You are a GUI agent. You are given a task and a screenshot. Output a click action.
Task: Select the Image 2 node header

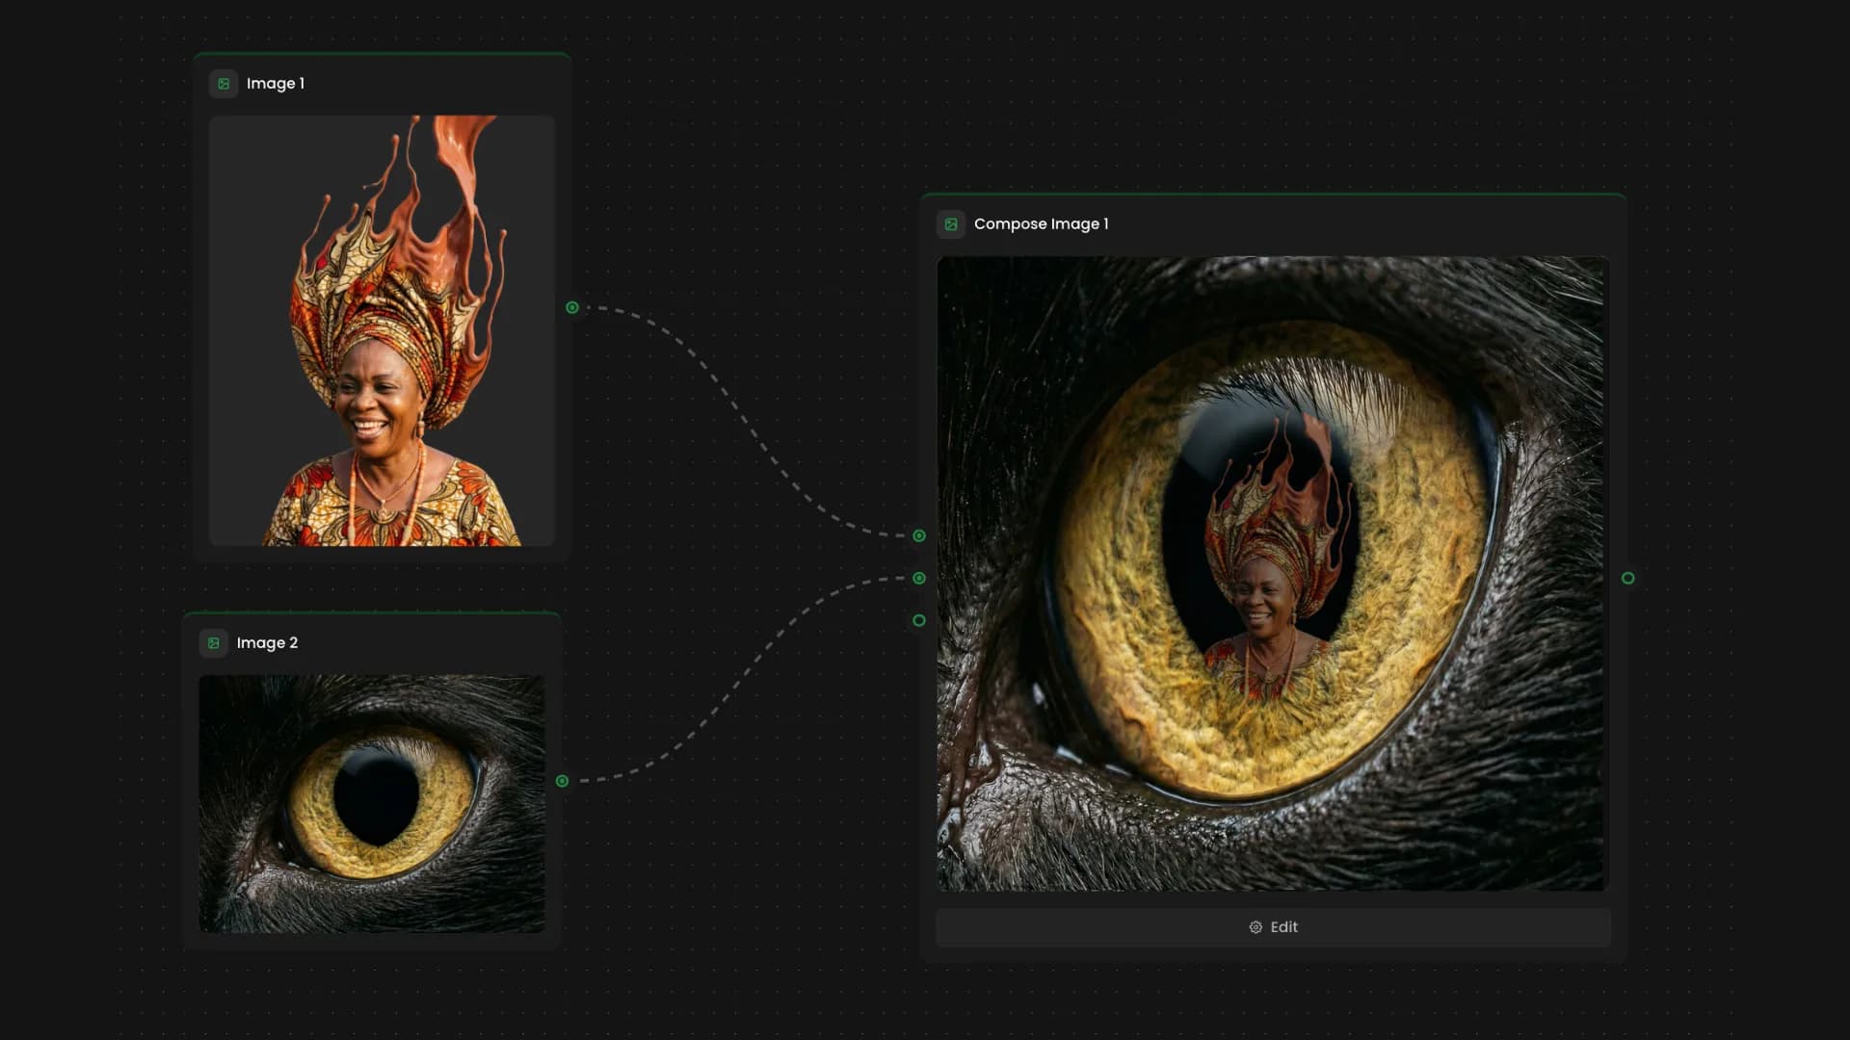pyautogui.click(x=267, y=643)
